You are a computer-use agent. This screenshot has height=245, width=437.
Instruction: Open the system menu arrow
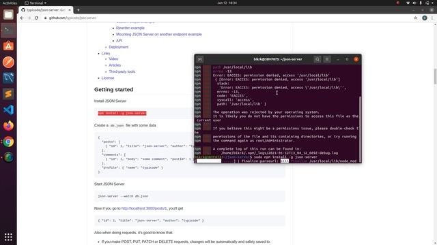click(x=433, y=3)
